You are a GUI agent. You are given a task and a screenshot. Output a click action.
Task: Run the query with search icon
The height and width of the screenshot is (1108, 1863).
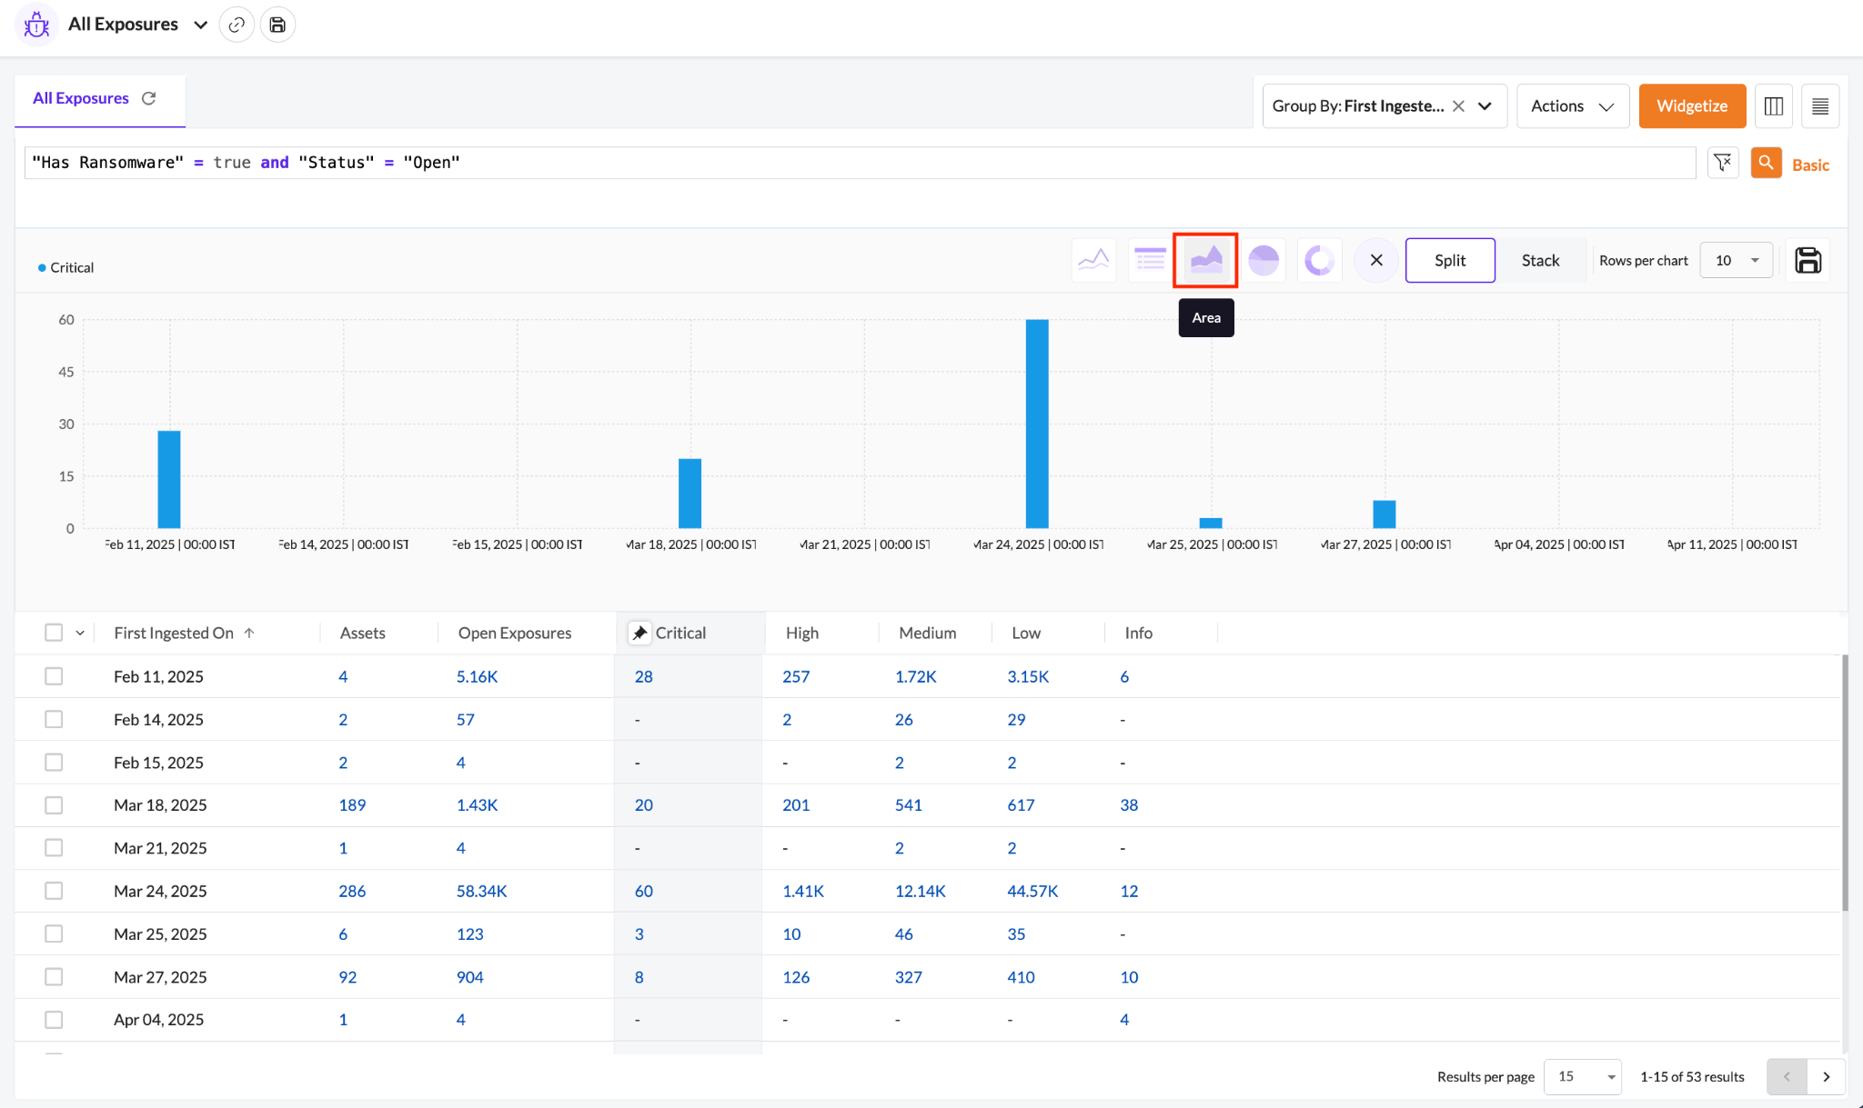(x=1766, y=163)
